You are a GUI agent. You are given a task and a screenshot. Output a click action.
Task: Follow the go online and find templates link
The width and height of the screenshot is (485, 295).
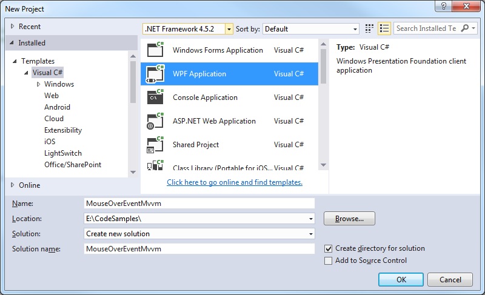click(x=235, y=182)
